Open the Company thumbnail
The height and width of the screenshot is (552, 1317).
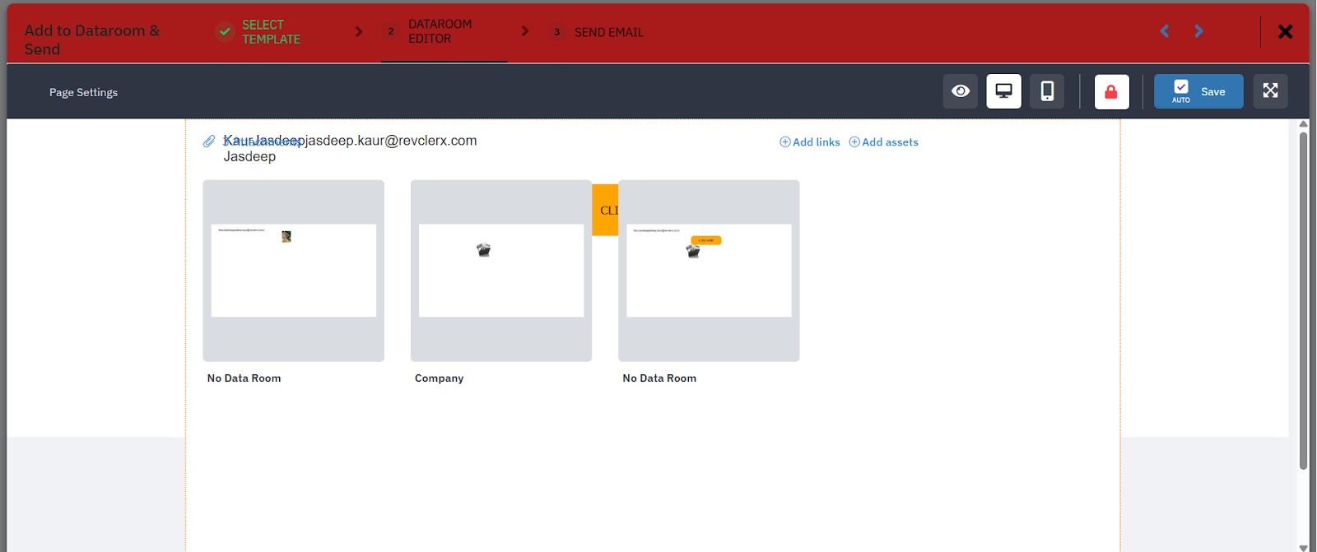(x=501, y=271)
